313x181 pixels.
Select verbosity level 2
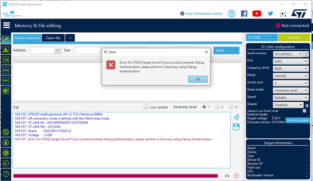tap(217, 107)
